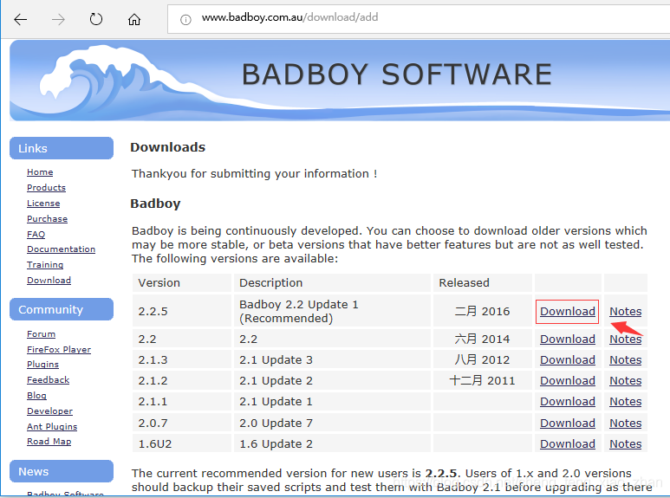Open the Developer link
Image resolution: width=670 pixels, height=498 pixels.
[49, 411]
